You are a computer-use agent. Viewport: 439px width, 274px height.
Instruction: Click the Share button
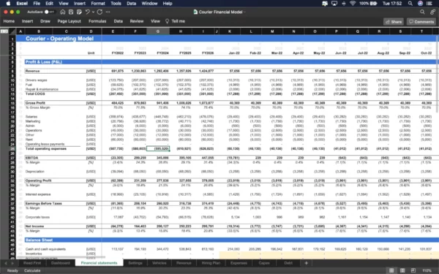(394, 21)
